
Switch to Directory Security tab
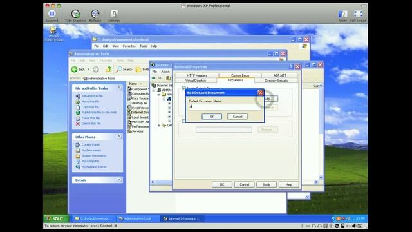pyautogui.click(x=276, y=81)
